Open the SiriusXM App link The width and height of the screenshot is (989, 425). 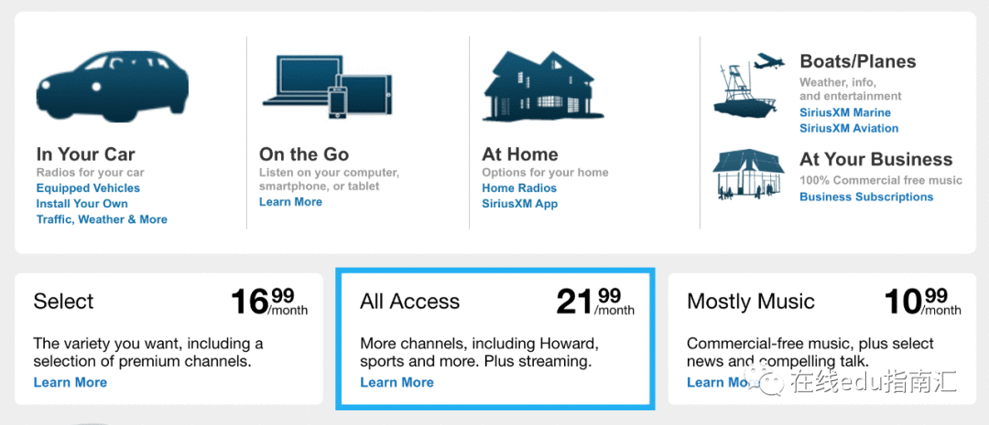coord(520,204)
